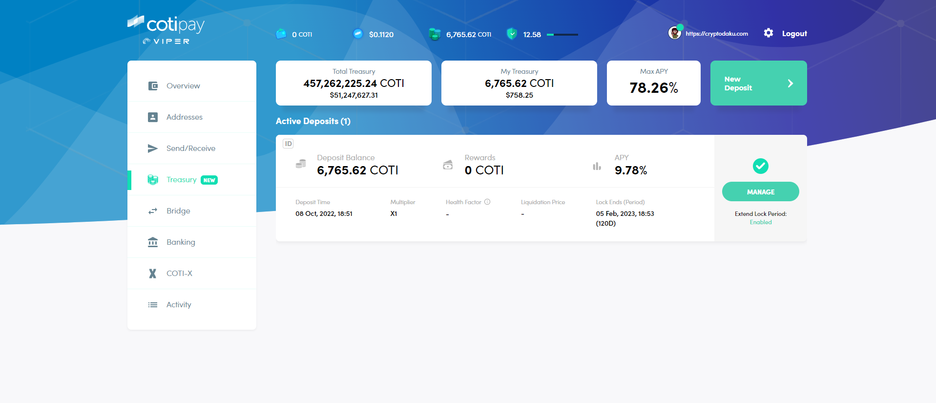
Task: Click the wallet icon beside 0 COTI
Action: [x=281, y=34]
